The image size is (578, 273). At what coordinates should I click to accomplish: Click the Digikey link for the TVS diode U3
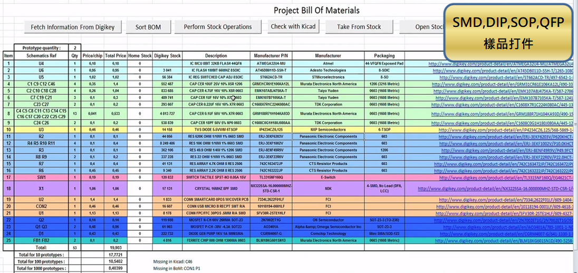(501, 129)
